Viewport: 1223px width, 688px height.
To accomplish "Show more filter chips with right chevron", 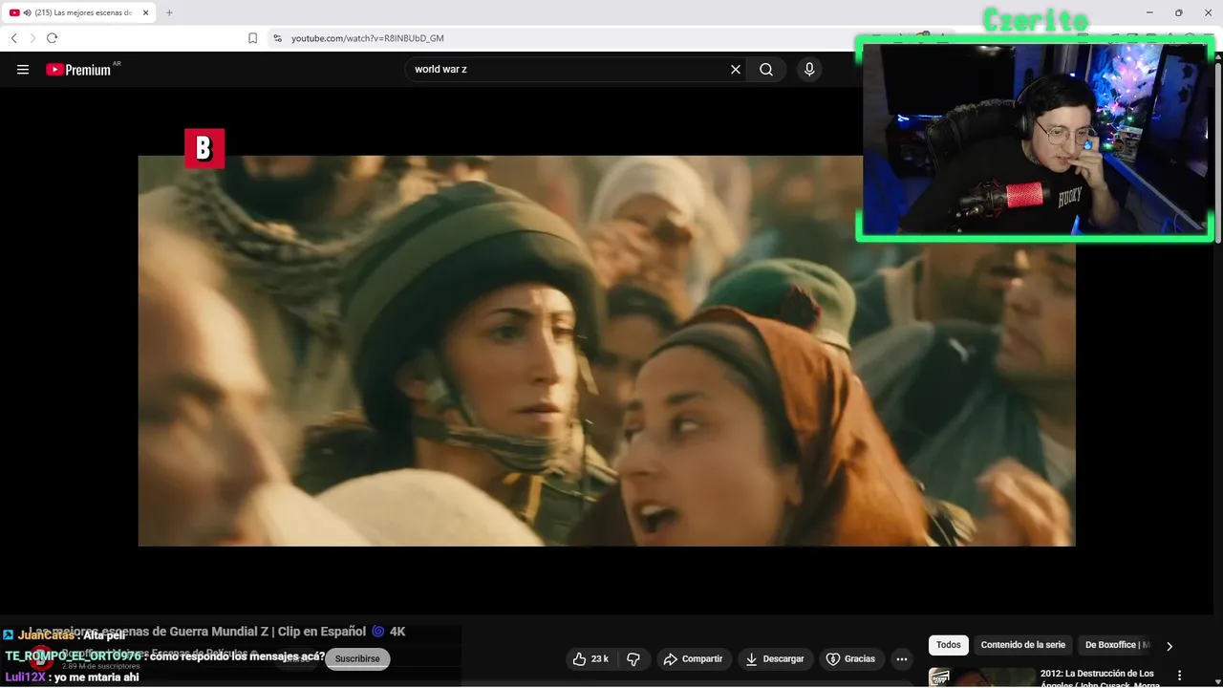I will point(1169,646).
